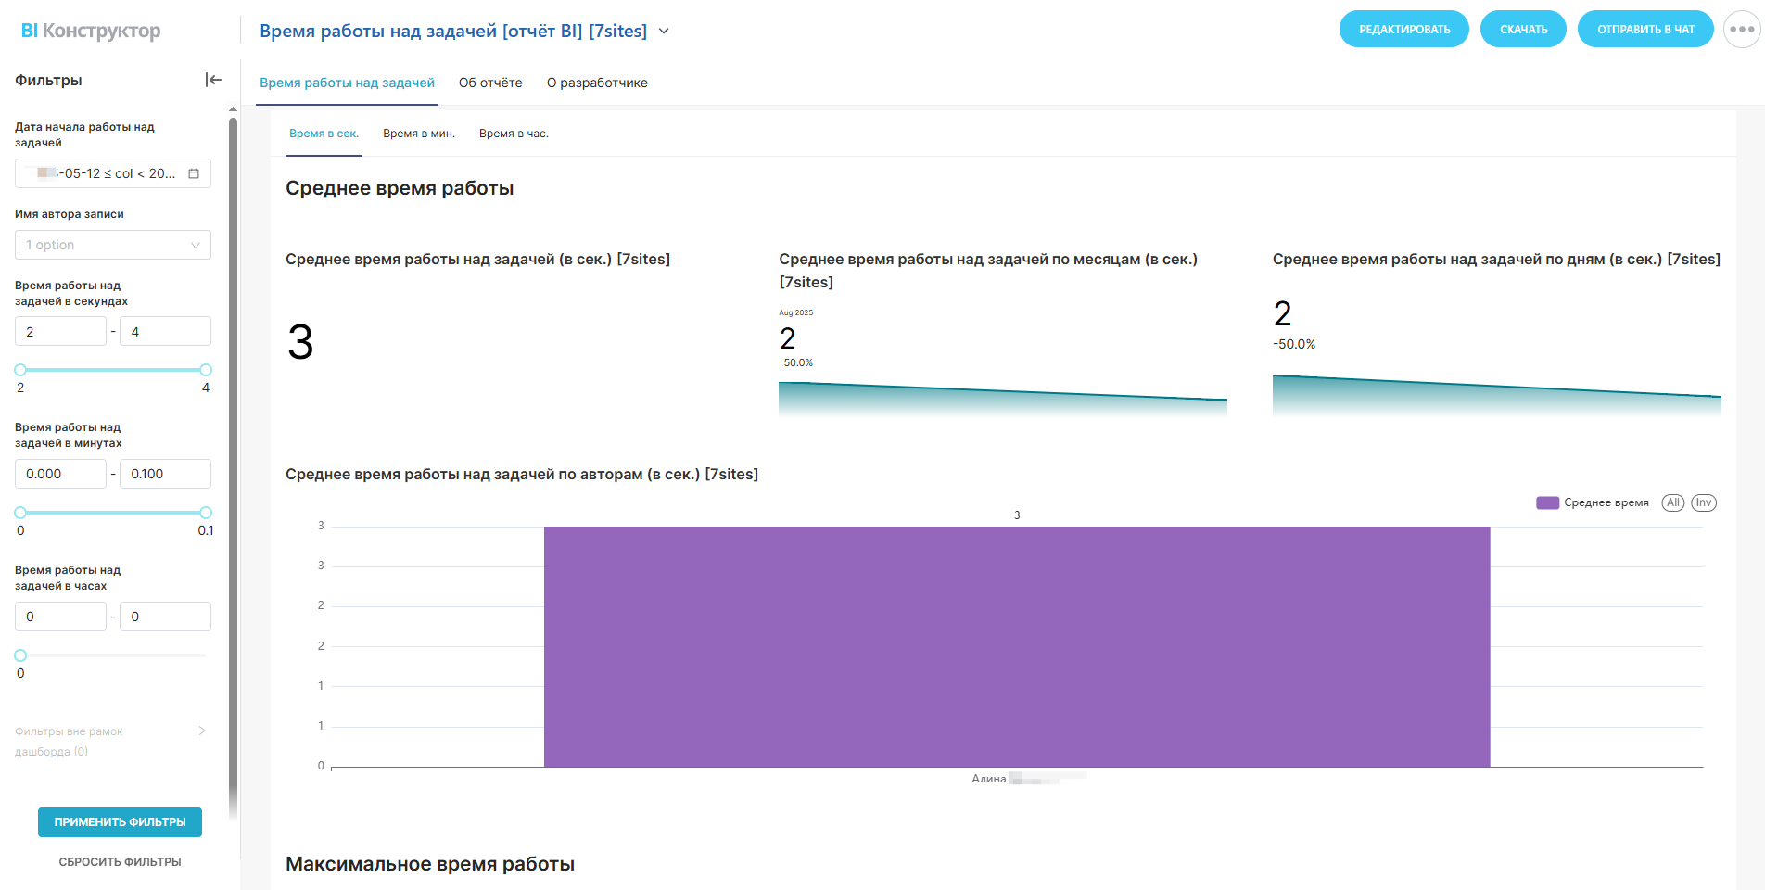Viewport: 1765px width, 890px height.
Task: Click the РЕДАКТИРОВАТЬ button
Action: pos(1403,30)
